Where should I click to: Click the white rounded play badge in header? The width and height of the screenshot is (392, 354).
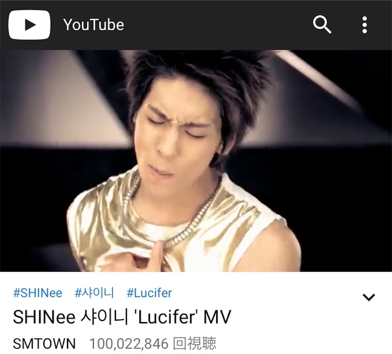pos(29,25)
